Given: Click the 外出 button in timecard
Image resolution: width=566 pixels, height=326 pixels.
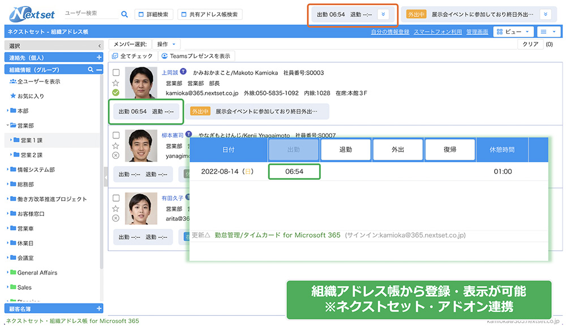Looking at the screenshot, I should (x=398, y=150).
